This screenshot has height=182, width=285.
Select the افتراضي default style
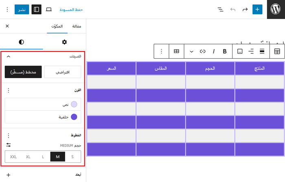63,72
